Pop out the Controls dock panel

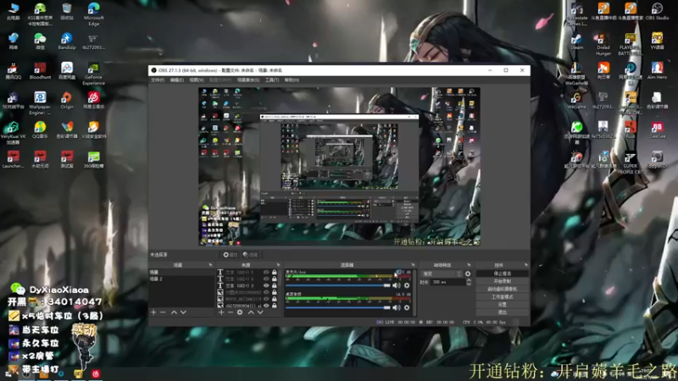(525, 265)
